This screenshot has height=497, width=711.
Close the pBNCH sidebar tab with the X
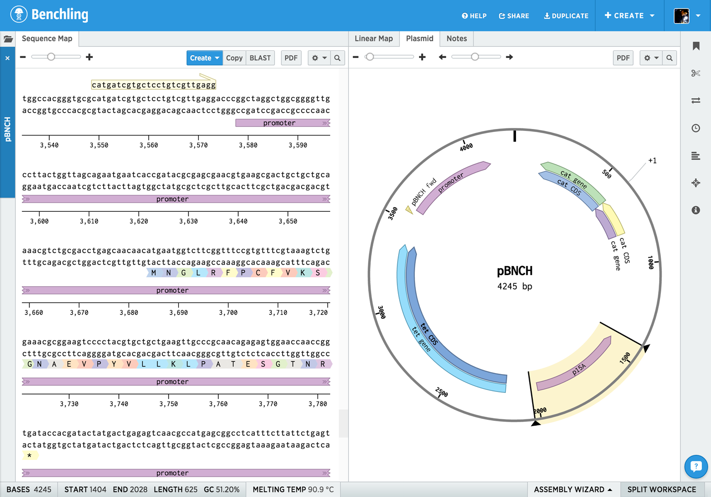coord(8,57)
